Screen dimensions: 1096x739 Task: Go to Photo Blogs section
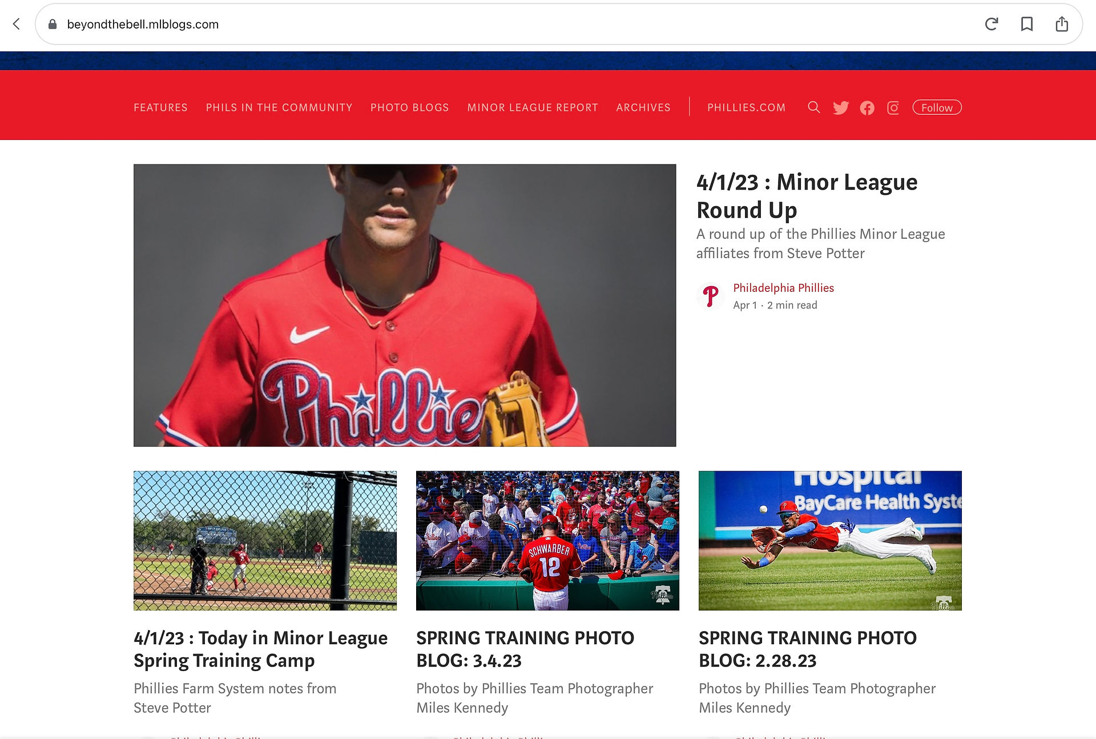410,107
